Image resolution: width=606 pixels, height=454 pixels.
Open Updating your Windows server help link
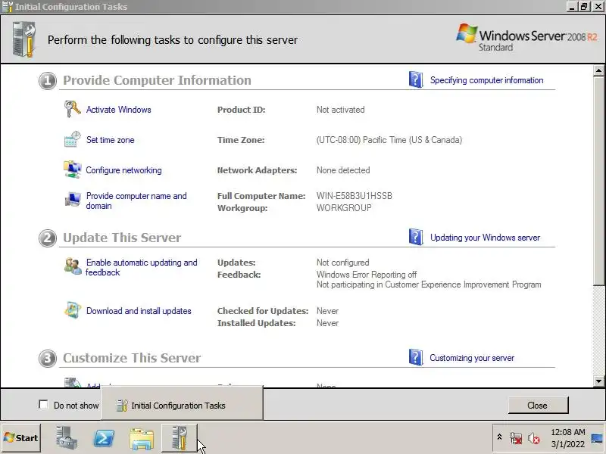click(x=485, y=238)
